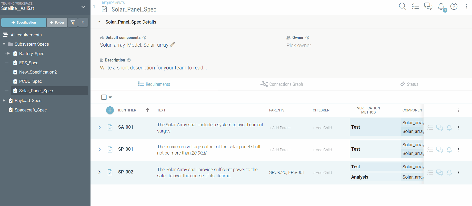
Task: Open the search magnifier icon
Action: (402, 6)
